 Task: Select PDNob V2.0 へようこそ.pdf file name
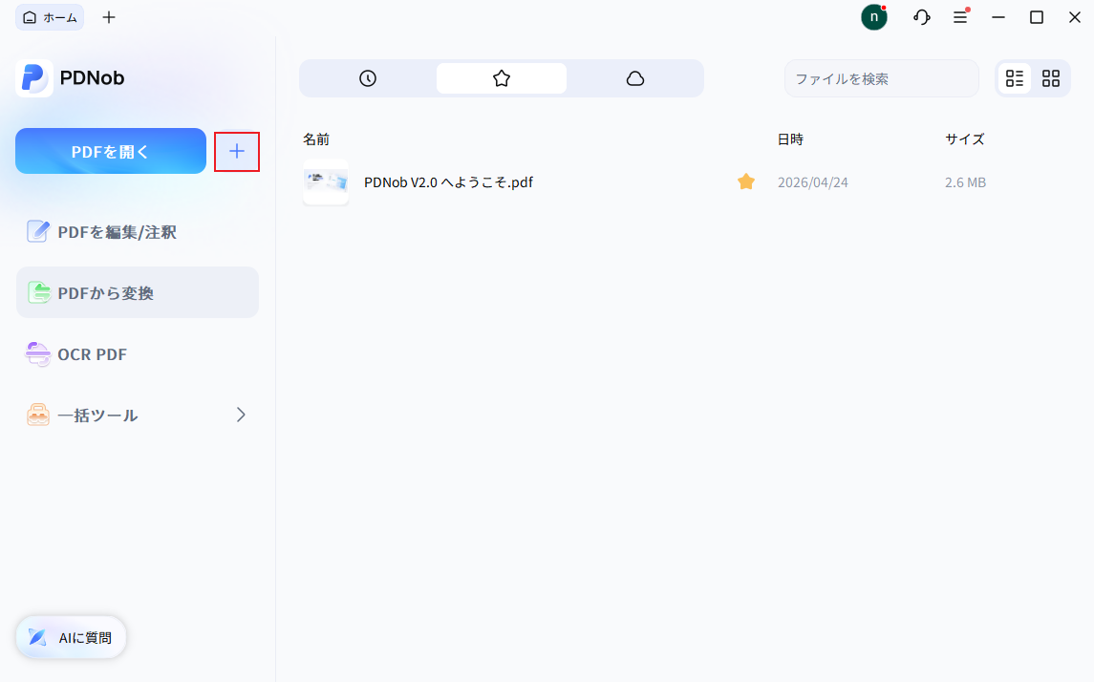coord(449,182)
